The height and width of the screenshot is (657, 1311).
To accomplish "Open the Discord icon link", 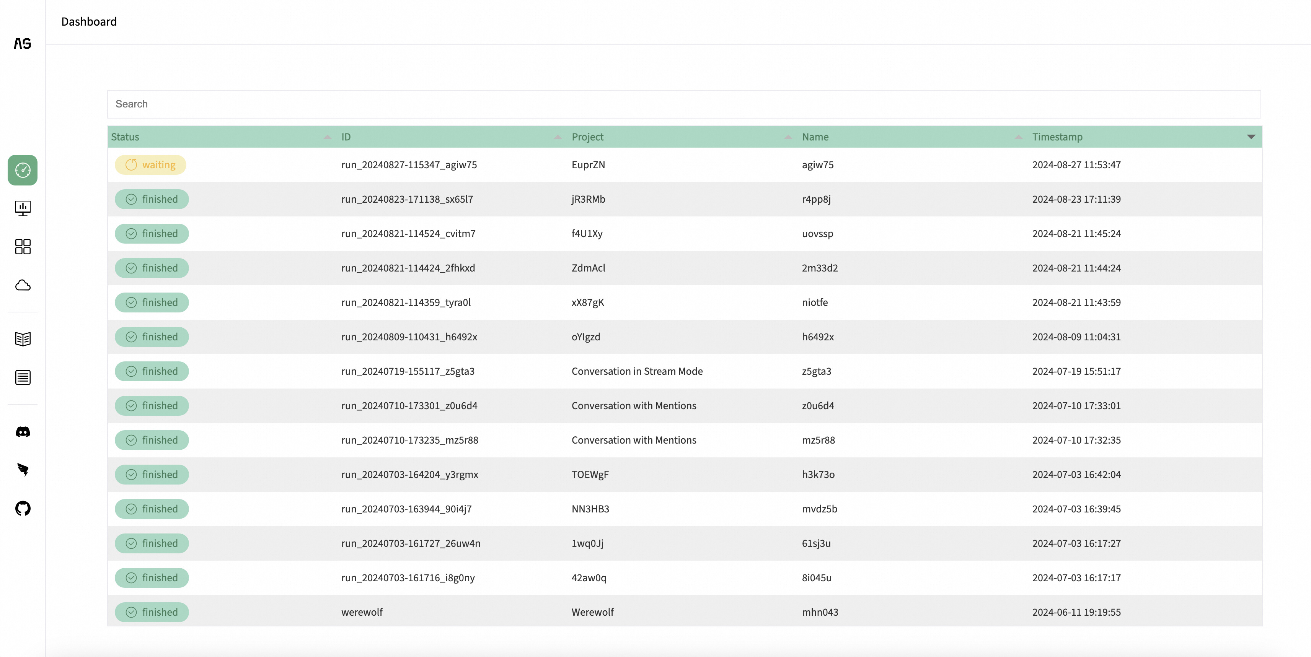I will point(23,432).
